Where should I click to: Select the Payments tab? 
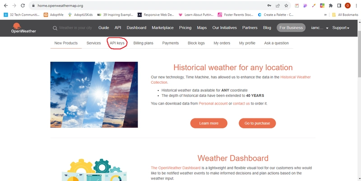pyautogui.click(x=171, y=43)
